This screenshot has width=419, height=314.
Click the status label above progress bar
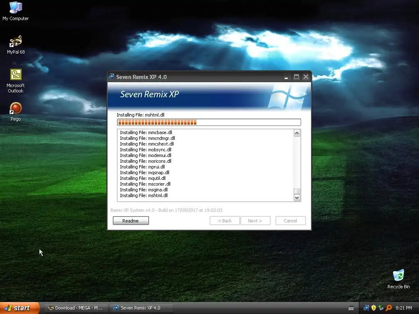pos(141,115)
